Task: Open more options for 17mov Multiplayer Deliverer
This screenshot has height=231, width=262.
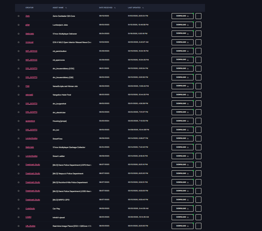Action: coord(198,33)
